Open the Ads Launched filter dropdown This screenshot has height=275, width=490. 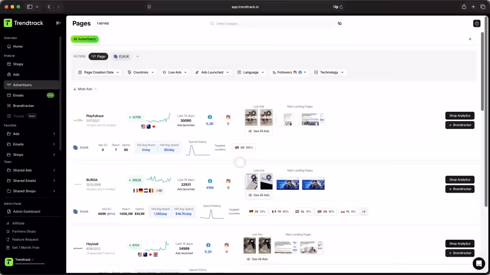pos(212,72)
